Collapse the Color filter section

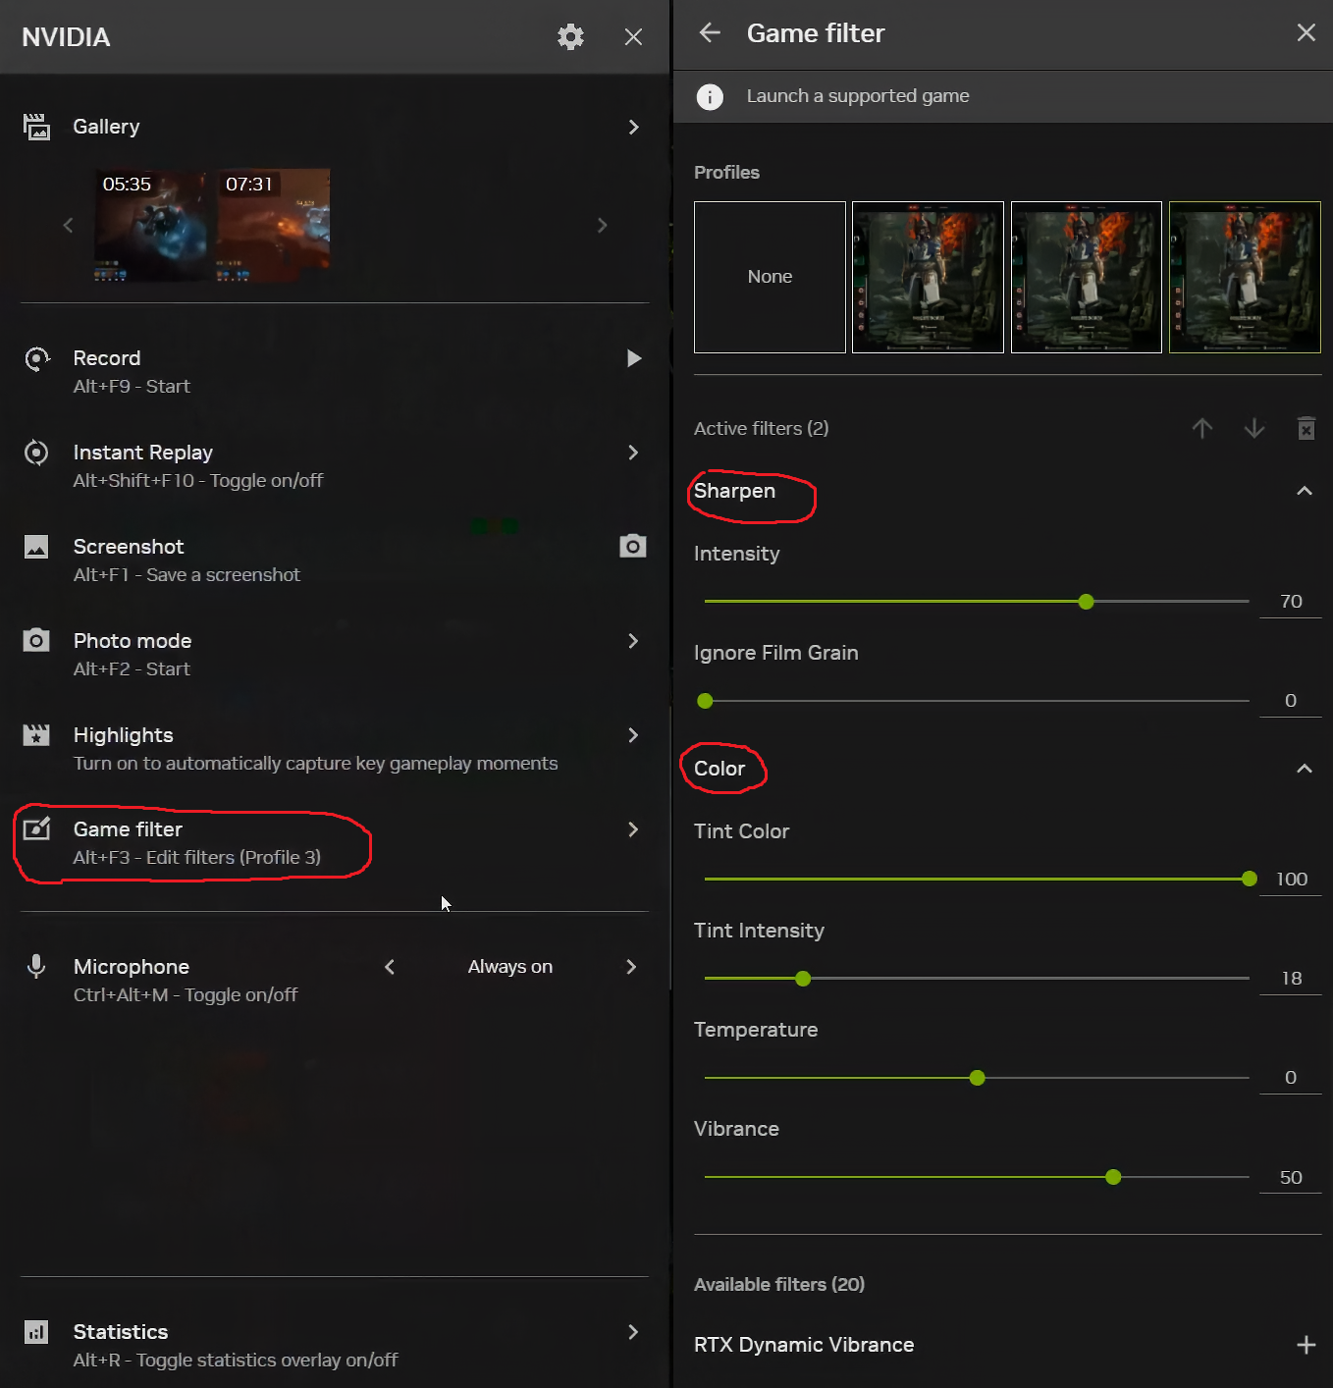[1305, 769]
